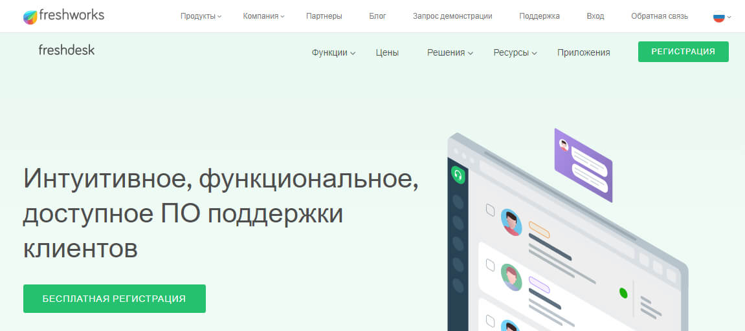This screenshot has width=745, height=331.
Task: Click the headline Интуитивное, функциональное text
Action: [x=221, y=180]
